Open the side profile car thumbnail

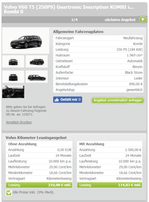pos(37,77)
